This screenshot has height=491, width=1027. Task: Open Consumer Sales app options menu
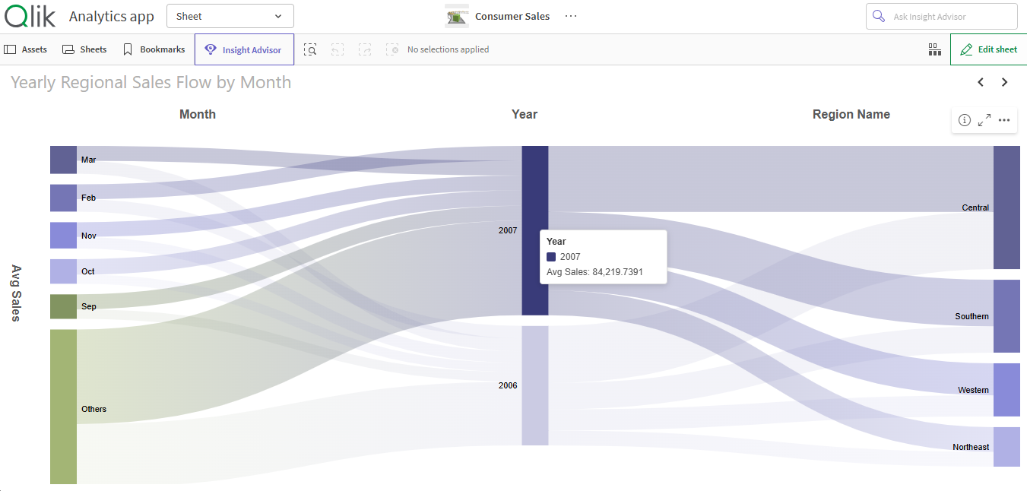click(x=571, y=16)
